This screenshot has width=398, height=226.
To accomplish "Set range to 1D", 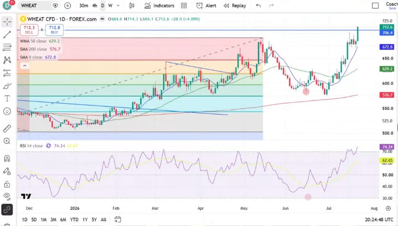I will [25, 220].
